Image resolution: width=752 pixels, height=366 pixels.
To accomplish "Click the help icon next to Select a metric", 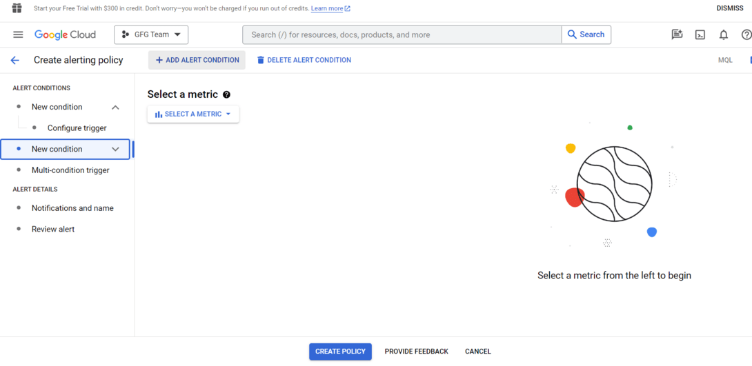I will [226, 94].
